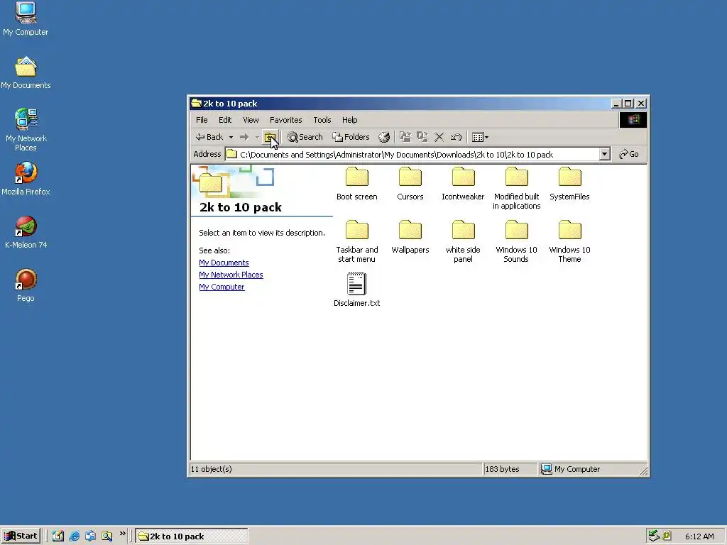
Task: Click the 11 object(s) status text
Action: pos(212,470)
